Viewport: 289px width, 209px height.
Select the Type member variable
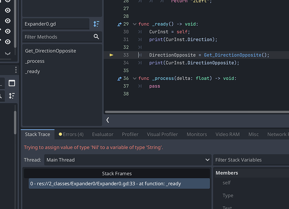pyautogui.click(x=228, y=195)
